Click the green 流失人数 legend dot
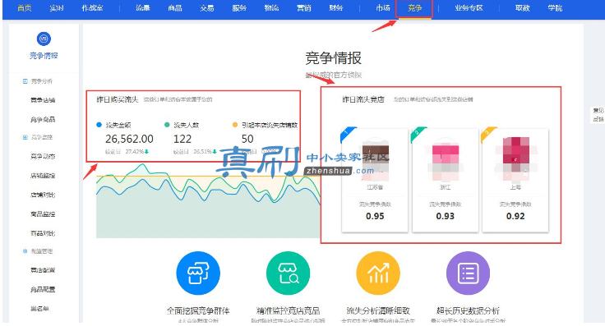The image size is (605, 326). 167,125
